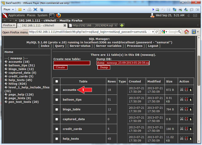Click the empty-table icon for balloon_tips
This screenshot has height=145, width=202.
(182, 99)
